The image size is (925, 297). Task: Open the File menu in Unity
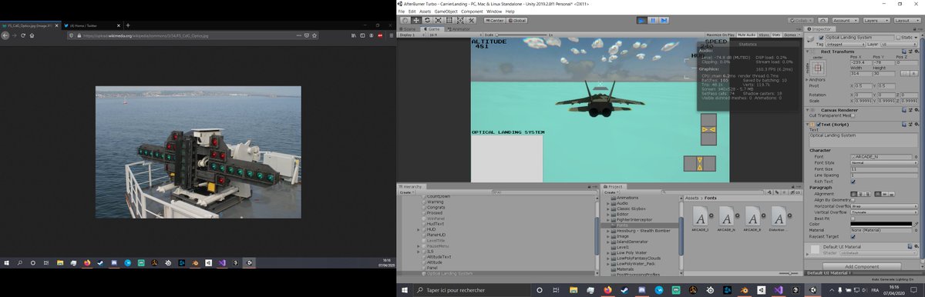click(401, 12)
